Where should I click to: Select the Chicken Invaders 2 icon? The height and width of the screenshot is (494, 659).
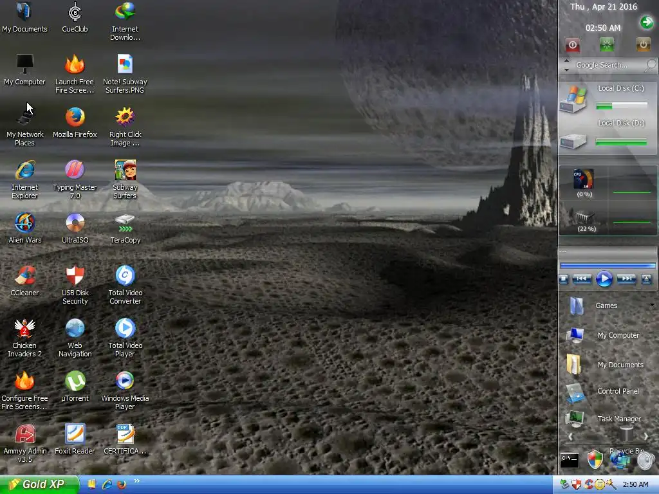pos(24,338)
